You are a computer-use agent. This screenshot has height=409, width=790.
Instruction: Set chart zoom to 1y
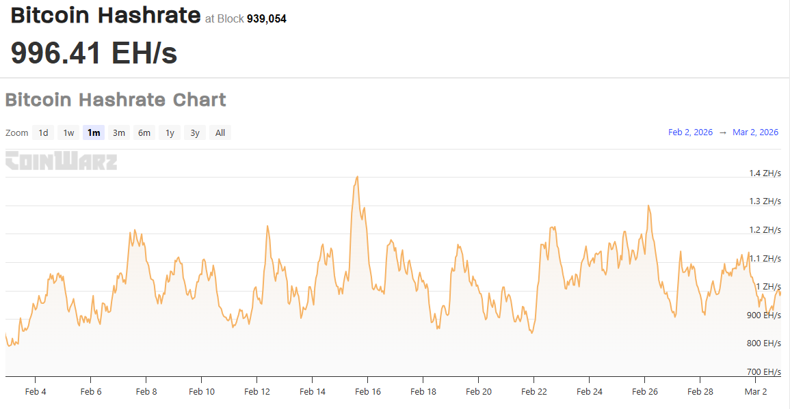(170, 133)
